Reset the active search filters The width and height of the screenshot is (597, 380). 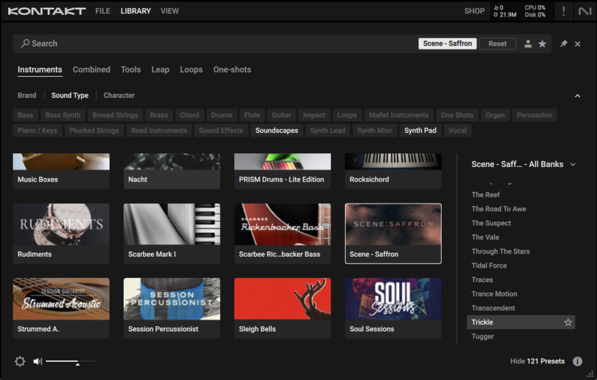click(x=497, y=44)
